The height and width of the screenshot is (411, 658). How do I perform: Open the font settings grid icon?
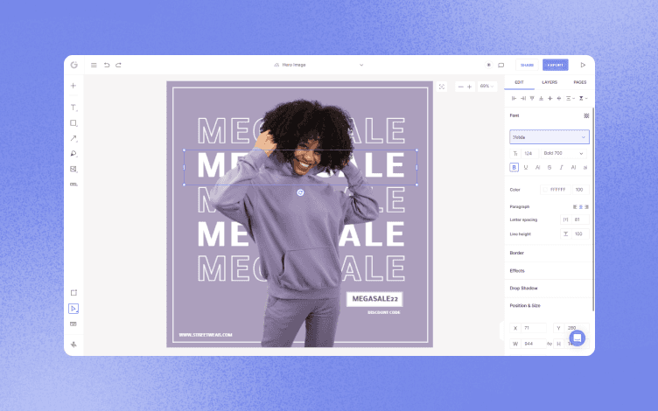(586, 115)
